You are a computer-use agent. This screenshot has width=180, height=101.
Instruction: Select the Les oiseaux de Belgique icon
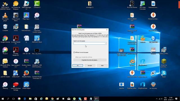tap(16, 5)
